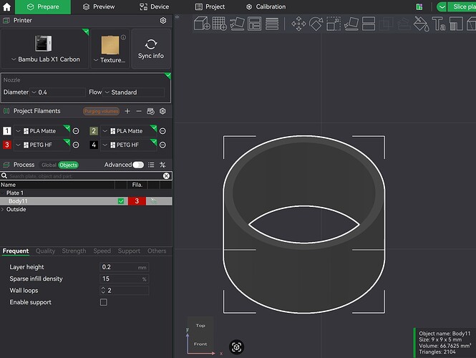Click Arrange all objects icon
The width and height of the screenshot is (476, 358).
[254, 24]
